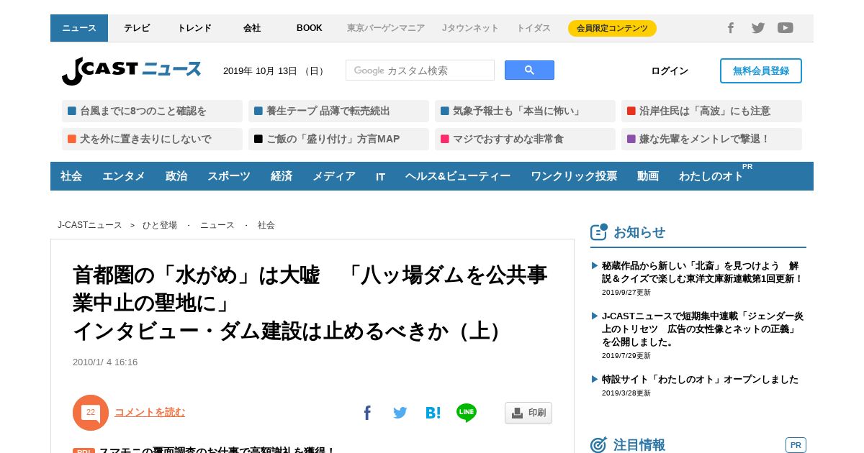Open エンタメ in navigation bar
Image resolution: width=864 pixels, height=453 pixels.
(x=124, y=176)
